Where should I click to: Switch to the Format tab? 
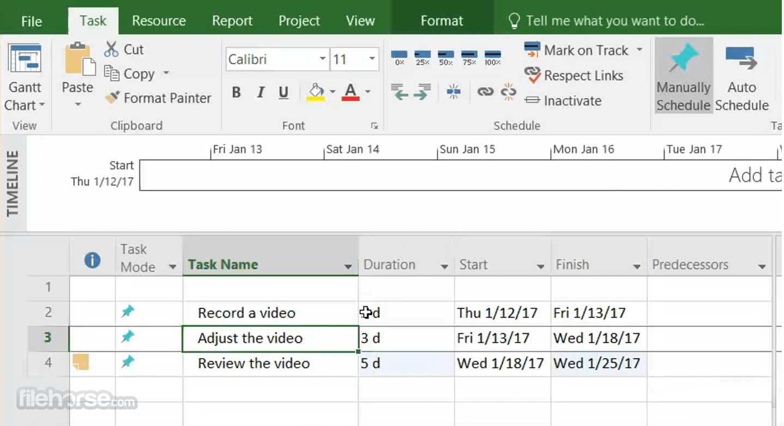tap(442, 21)
